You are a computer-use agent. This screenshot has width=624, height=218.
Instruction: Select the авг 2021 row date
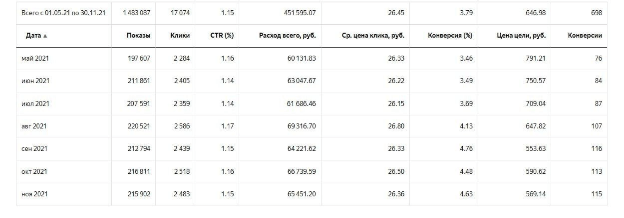34,126
